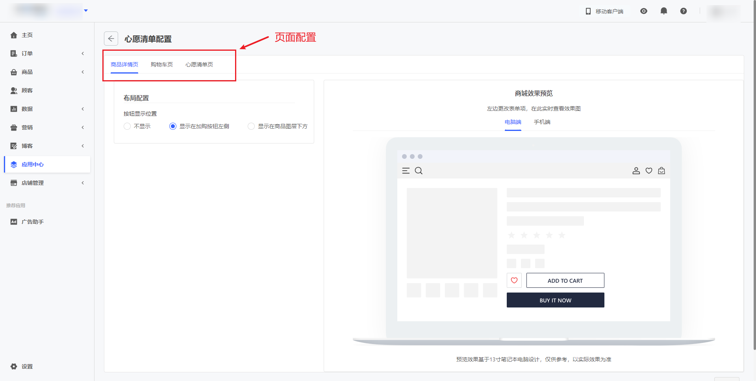The width and height of the screenshot is (756, 381).
Task: Switch to the 购物车页 tab
Action: point(161,64)
